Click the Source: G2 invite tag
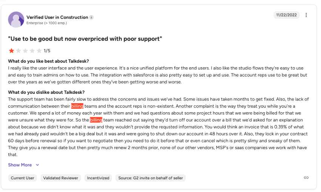This screenshot has height=192, width=321. (x=150, y=178)
